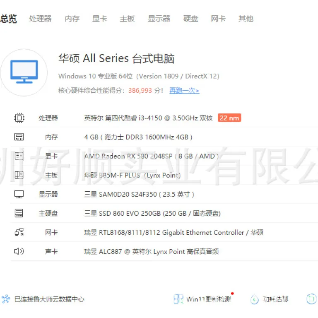Viewport: 318px width, 318px height.
Task: Click the Windows 10 专业版 64位 version text
Action: pyautogui.click(x=139, y=76)
